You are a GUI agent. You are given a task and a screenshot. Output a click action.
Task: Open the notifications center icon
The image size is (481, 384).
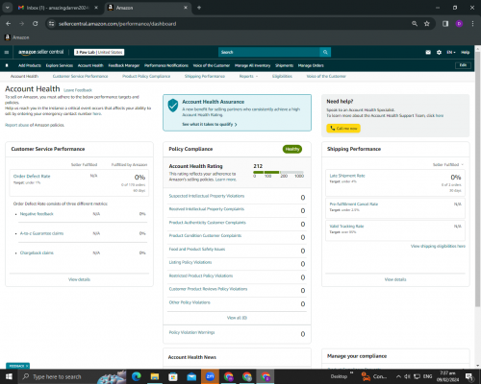click(469, 376)
